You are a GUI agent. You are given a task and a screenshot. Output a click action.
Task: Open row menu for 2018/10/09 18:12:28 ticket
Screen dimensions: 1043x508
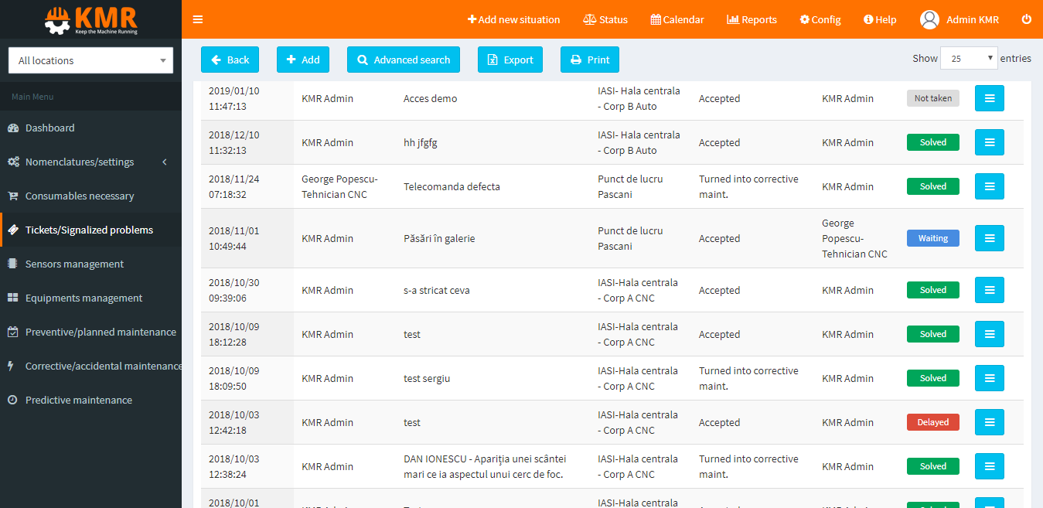pyautogui.click(x=990, y=334)
